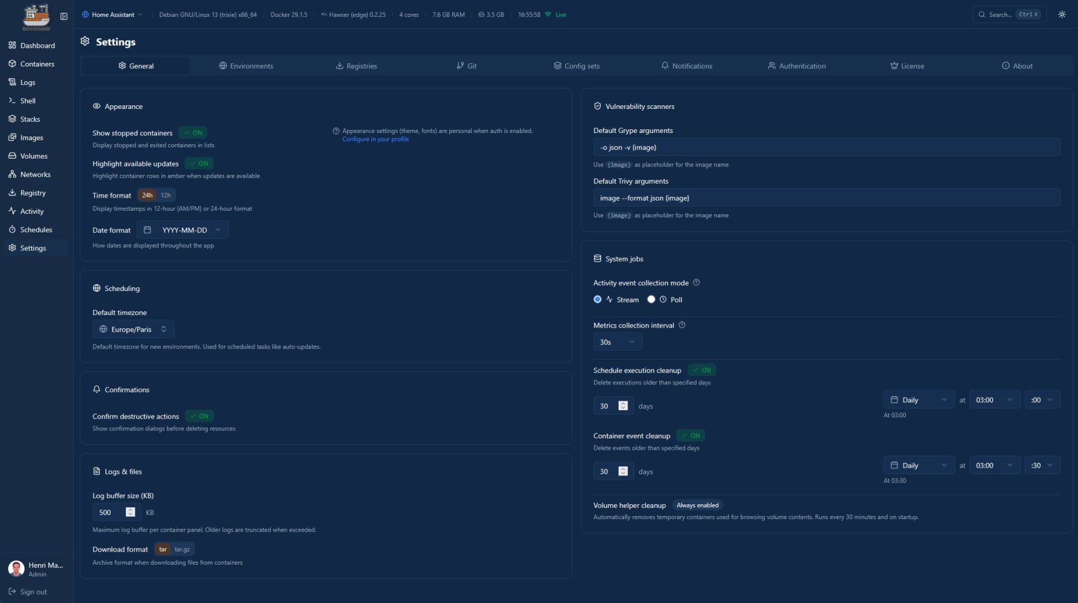1078x603 pixels.
Task: Expand the Europe/Paris timezone selector
Action: click(133, 329)
